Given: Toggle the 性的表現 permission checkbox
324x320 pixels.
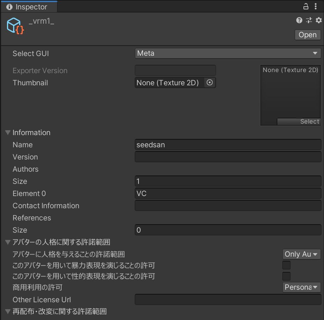Looking at the screenshot, I should [x=286, y=276].
